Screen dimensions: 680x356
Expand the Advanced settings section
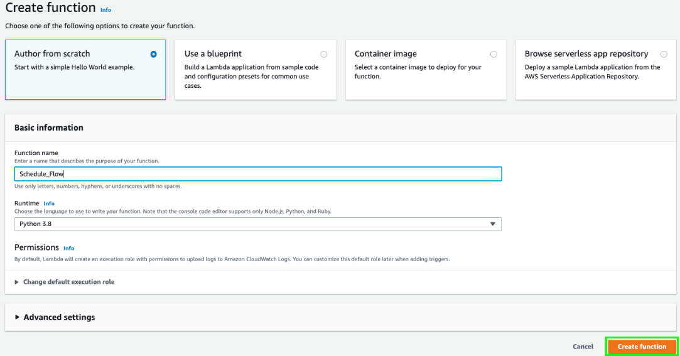[x=59, y=317]
